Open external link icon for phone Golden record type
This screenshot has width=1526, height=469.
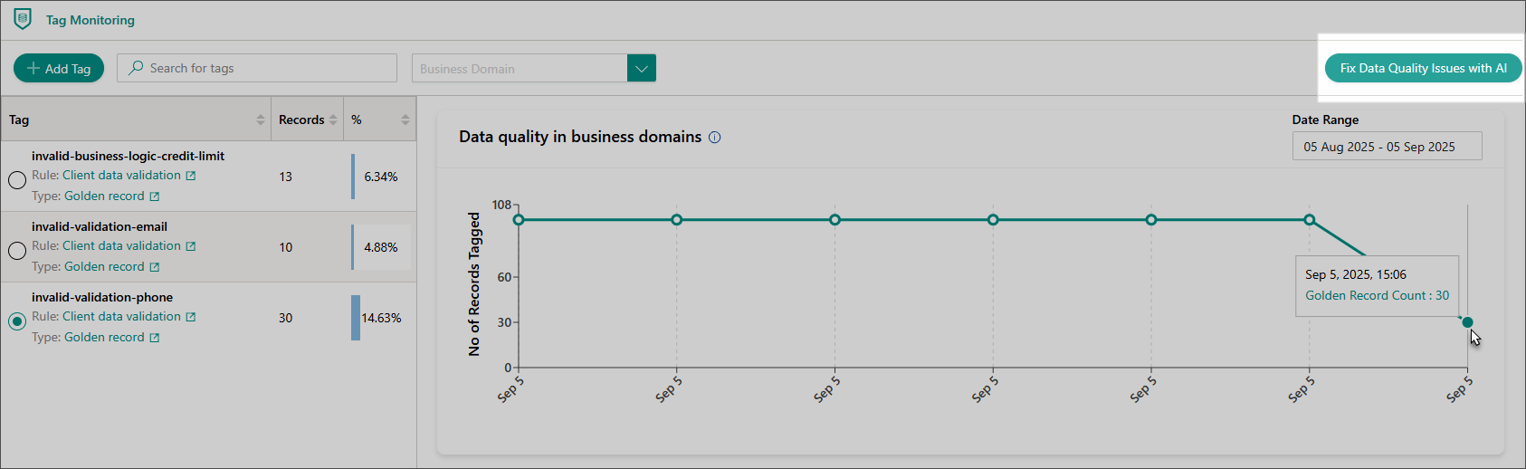point(155,338)
